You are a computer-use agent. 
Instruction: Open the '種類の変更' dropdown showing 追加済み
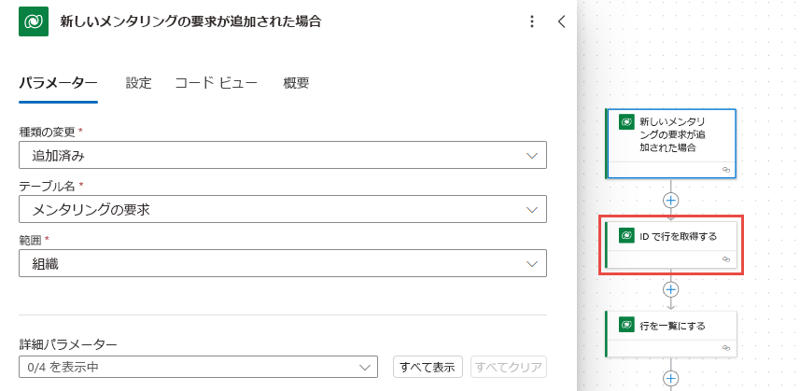pos(283,155)
